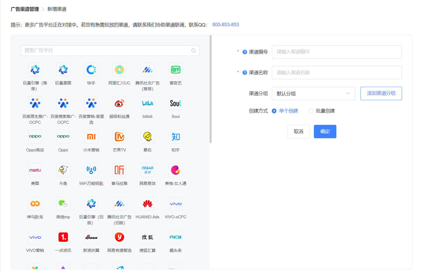Select the HUAWEI Ads icon

click(x=148, y=204)
